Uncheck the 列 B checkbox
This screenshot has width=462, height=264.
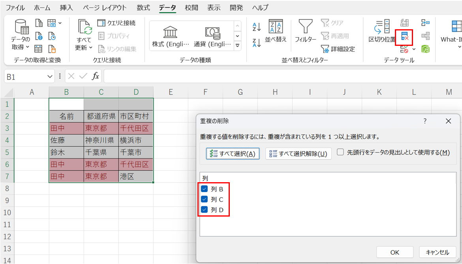click(205, 189)
